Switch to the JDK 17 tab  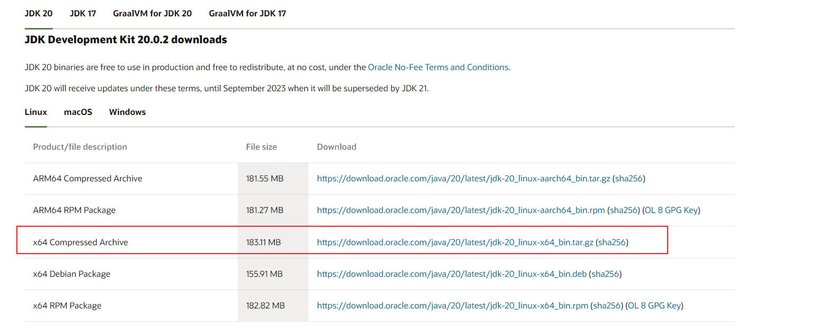82,13
